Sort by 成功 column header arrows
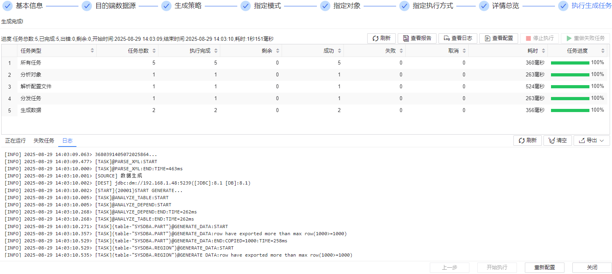The image size is (612, 274). [339, 51]
